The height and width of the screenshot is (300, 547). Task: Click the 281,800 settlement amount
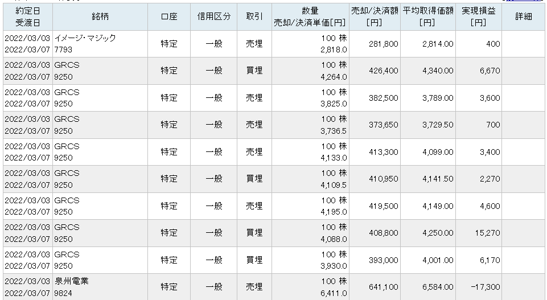[x=384, y=44]
